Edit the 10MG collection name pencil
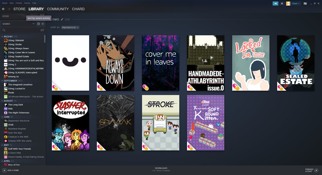This screenshot has width=322, height=175. click(x=62, y=19)
